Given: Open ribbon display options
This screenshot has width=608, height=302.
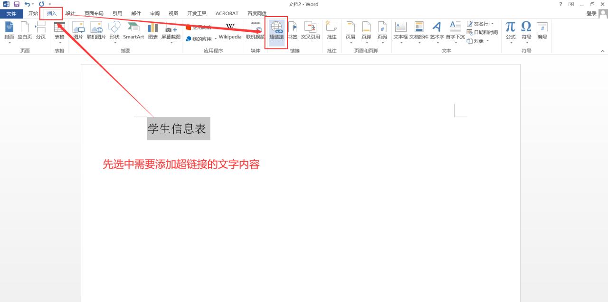Looking at the screenshot, I should point(571,4).
